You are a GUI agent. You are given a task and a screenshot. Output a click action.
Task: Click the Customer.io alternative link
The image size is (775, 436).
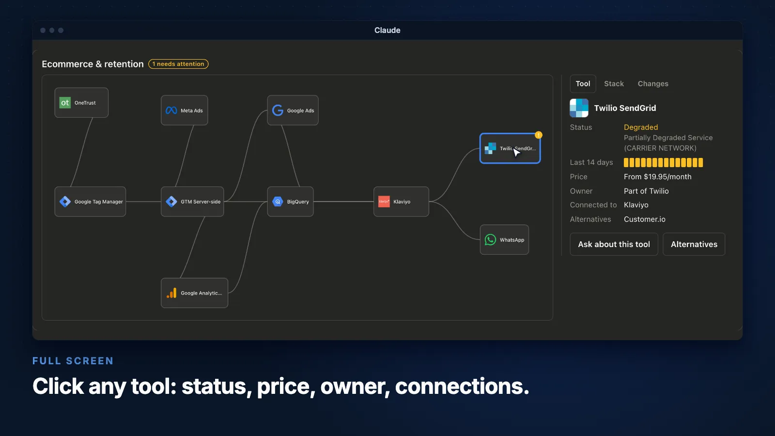(x=644, y=219)
